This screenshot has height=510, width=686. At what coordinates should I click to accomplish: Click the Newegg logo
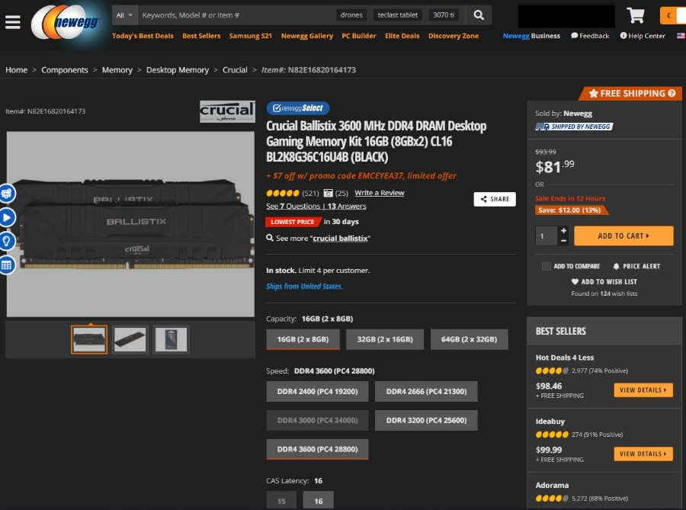[x=66, y=22]
